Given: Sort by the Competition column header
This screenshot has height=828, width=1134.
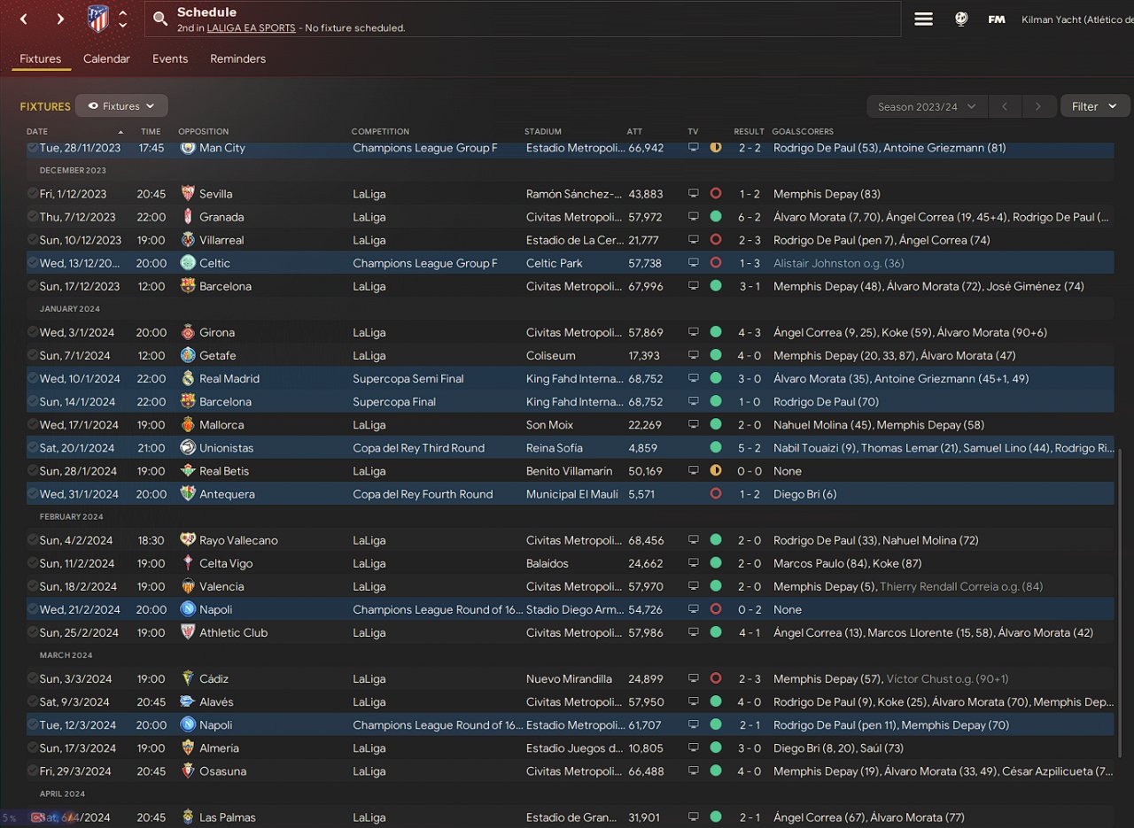Looking at the screenshot, I should tap(380, 132).
